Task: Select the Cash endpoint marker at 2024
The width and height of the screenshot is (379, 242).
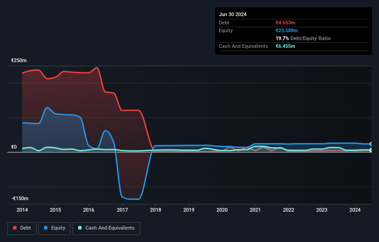Action: click(371, 150)
